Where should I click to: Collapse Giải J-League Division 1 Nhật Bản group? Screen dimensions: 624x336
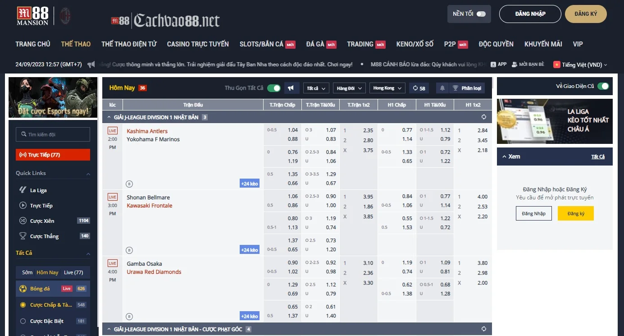point(108,117)
